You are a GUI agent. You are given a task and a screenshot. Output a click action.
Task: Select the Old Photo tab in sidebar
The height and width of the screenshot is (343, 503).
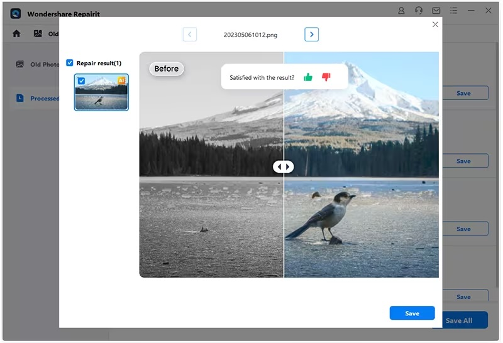pos(36,64)
